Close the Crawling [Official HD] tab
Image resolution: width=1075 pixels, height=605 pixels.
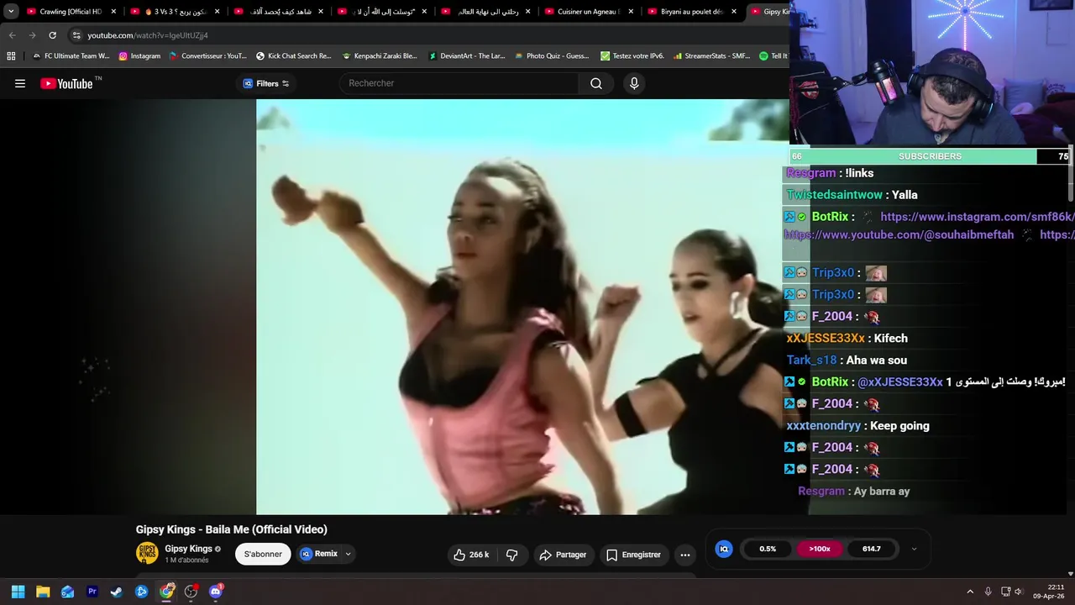(113, 12)
